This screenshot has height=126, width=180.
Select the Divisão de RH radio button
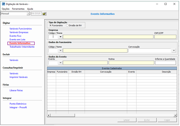point(67,25)
